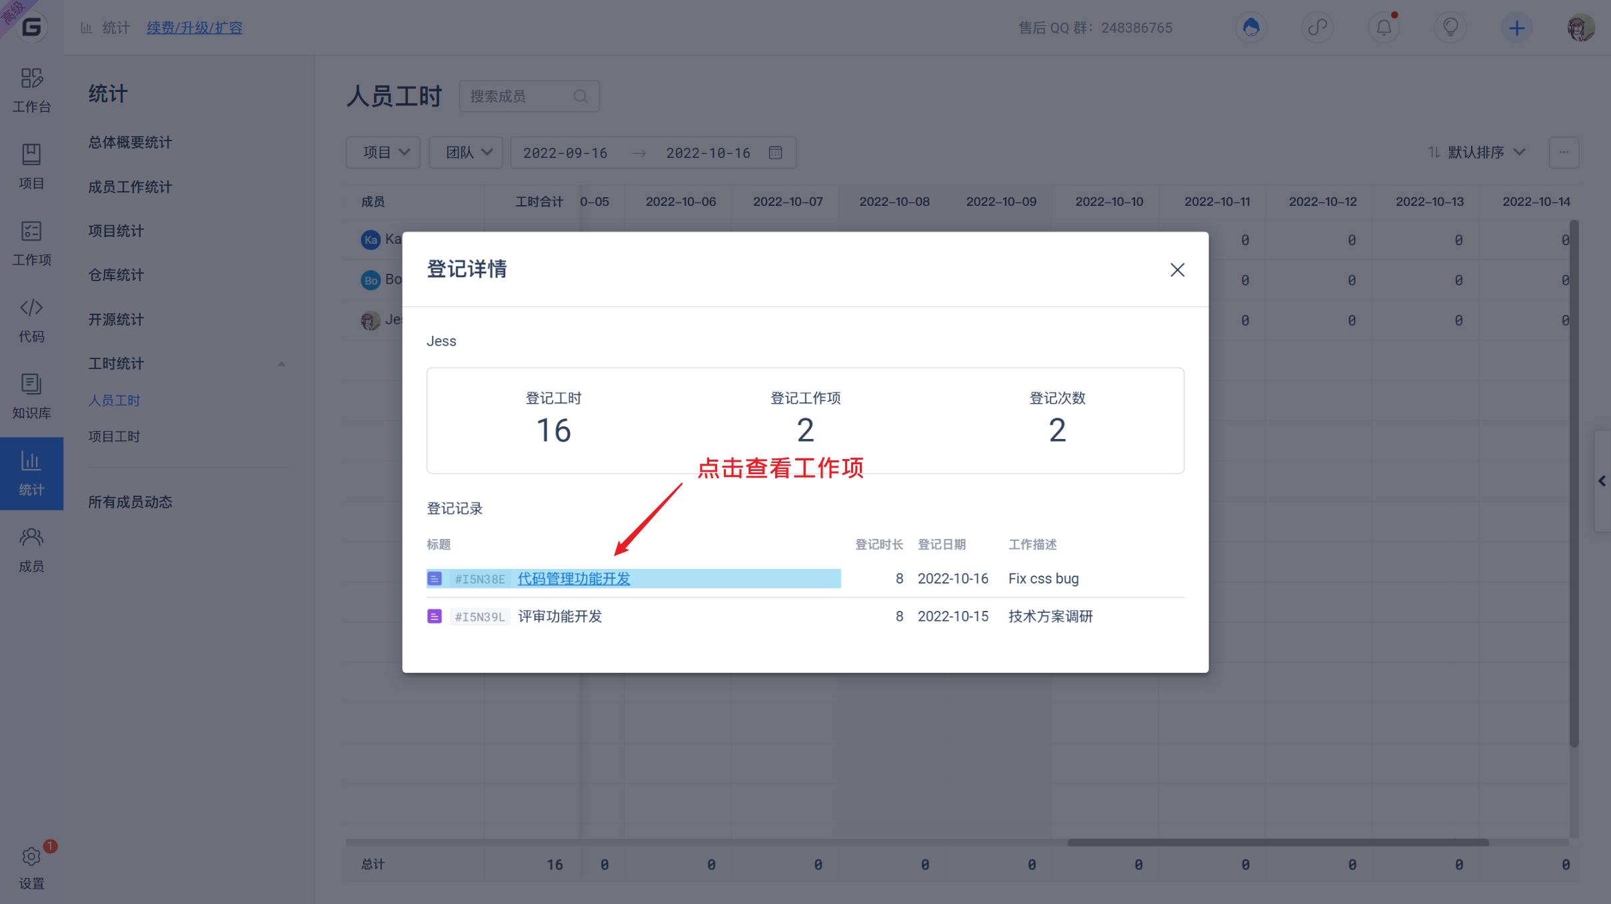
Task: Click the blue plus create button
Action: (x=1516, y=28)
